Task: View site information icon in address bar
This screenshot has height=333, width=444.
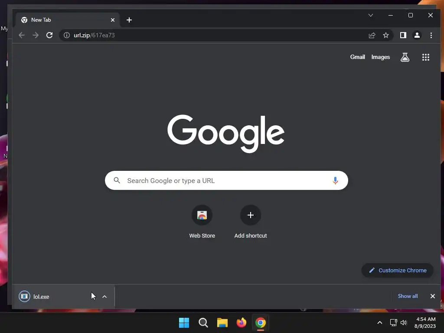Action: (66, 36)
